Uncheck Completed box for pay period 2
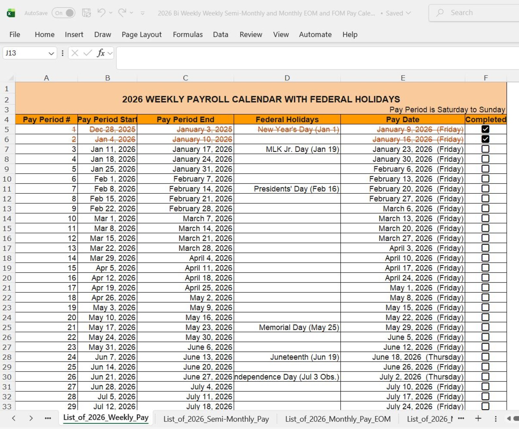The image size is (519, 429). tap(485, 139)
